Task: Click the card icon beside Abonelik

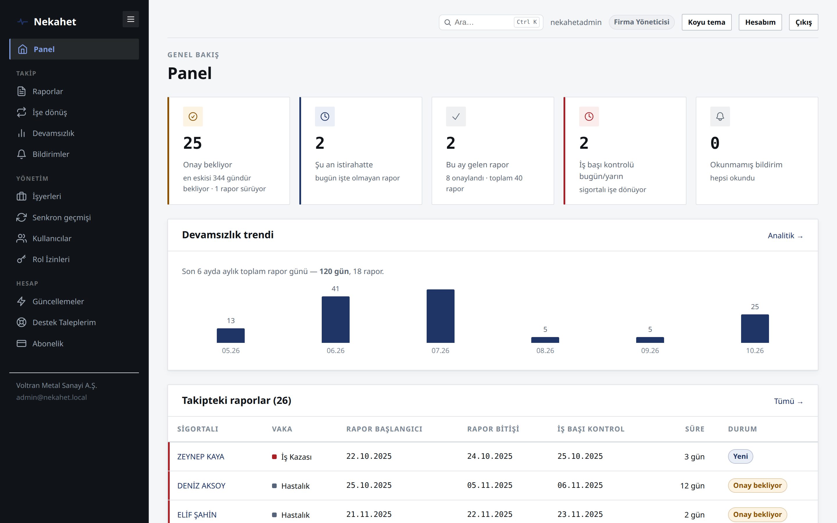Action: point(22,343)
